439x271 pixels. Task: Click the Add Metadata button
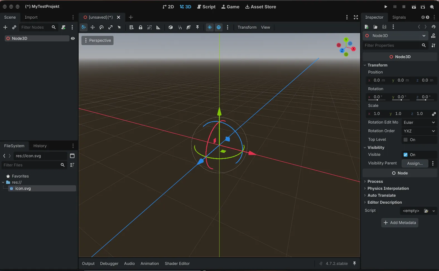400,223
